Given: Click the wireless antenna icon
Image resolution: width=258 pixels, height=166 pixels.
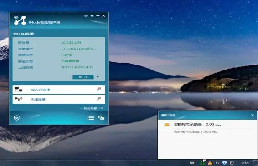Looking at the screenshot, I should pos(19,99).
